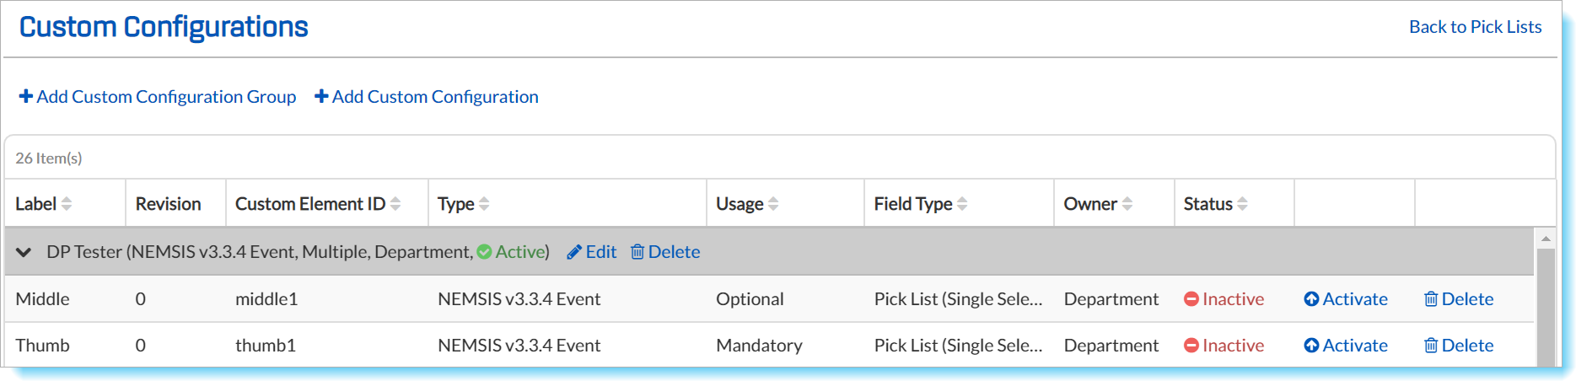Sort table by Type column
Image resolution: width=1576 pixels, height=381 pixels.
pos(484,204)
